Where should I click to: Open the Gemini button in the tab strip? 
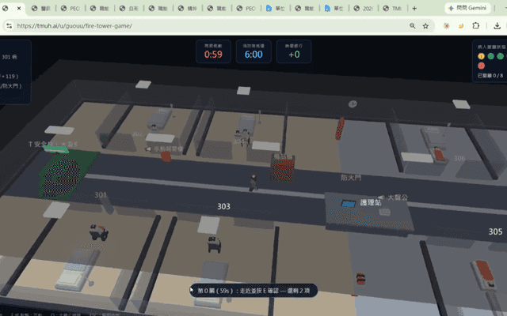point(468,8)
